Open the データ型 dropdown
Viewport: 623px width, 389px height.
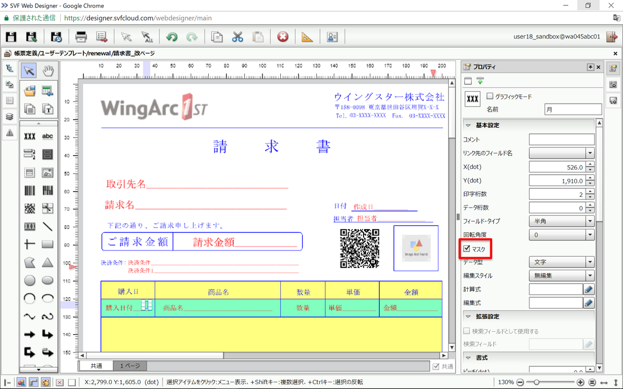pyautogui.click(x=589, y=262)
